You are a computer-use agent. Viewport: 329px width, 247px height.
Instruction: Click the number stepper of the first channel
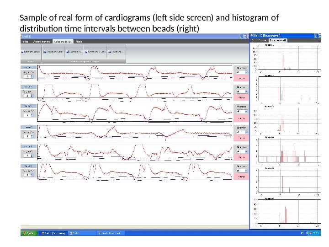coord(28,77)
